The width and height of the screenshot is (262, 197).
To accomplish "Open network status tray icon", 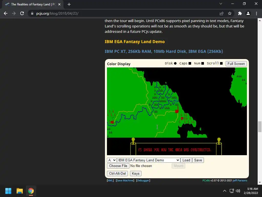I will point(232,191).
